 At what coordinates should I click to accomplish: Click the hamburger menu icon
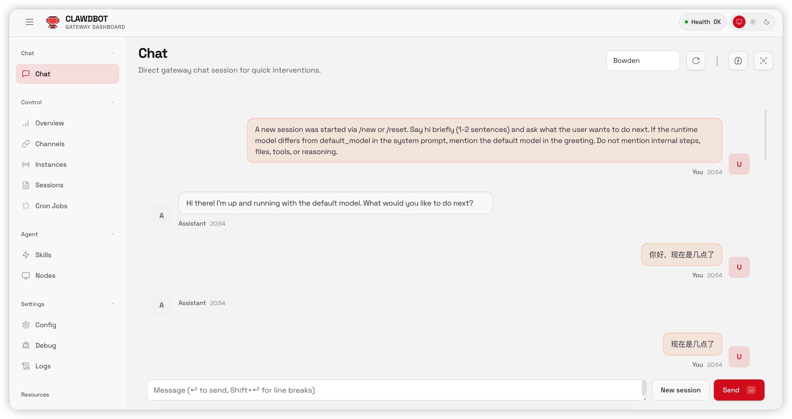(x=30, y=22)
